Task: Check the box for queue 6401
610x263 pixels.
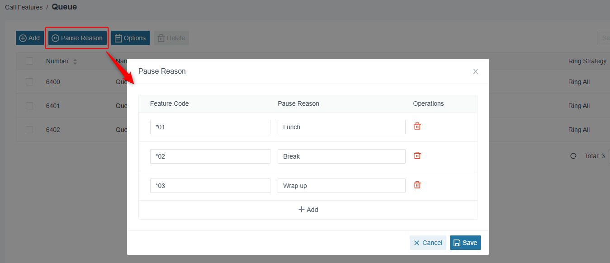Action: (x=29, y=106)
